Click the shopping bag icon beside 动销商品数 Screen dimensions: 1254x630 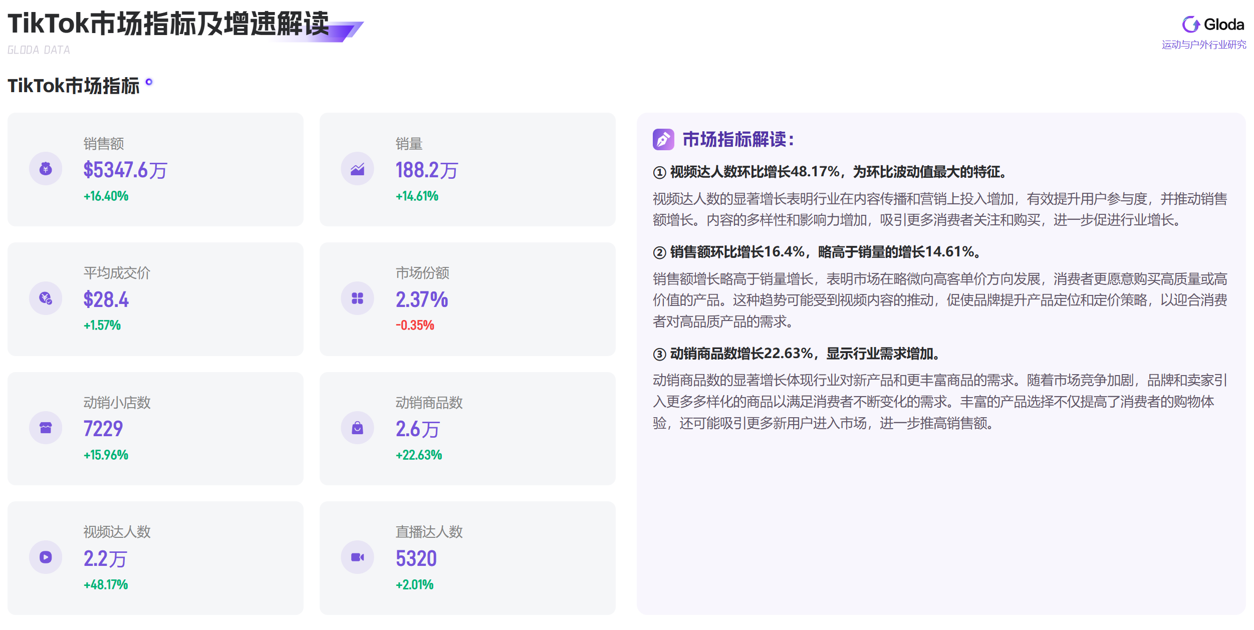tap(357, 428)
